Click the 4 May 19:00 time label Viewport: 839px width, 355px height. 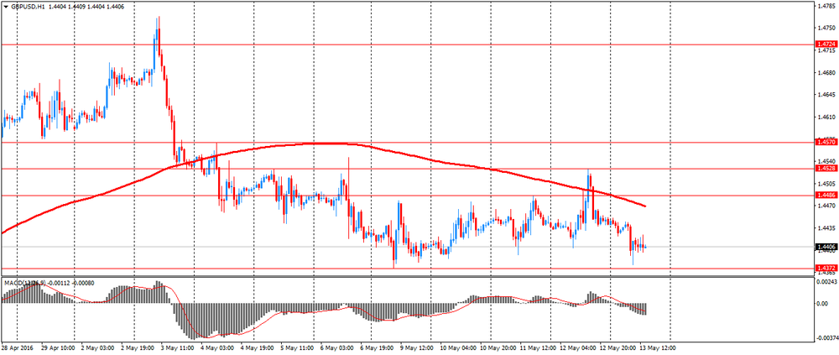(256, 348)
